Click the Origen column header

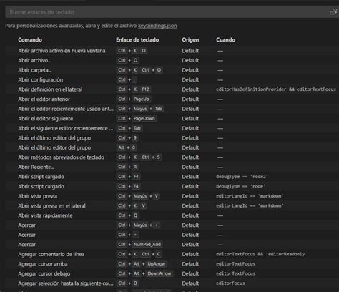click(190, 39)
